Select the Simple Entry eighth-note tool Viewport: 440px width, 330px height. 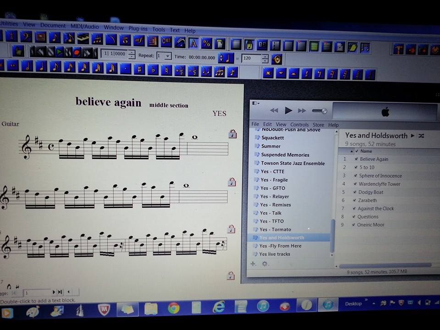tap(55, 37)
